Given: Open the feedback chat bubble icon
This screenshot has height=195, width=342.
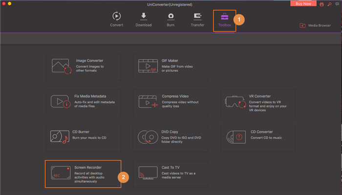Looking at the screenshot, I should pos(337,4).
